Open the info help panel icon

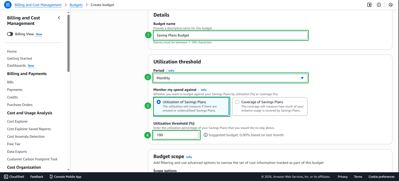pos(379,5)
